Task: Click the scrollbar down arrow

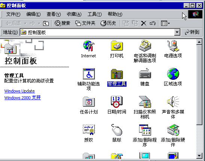Action: click(x=199, y=155)
